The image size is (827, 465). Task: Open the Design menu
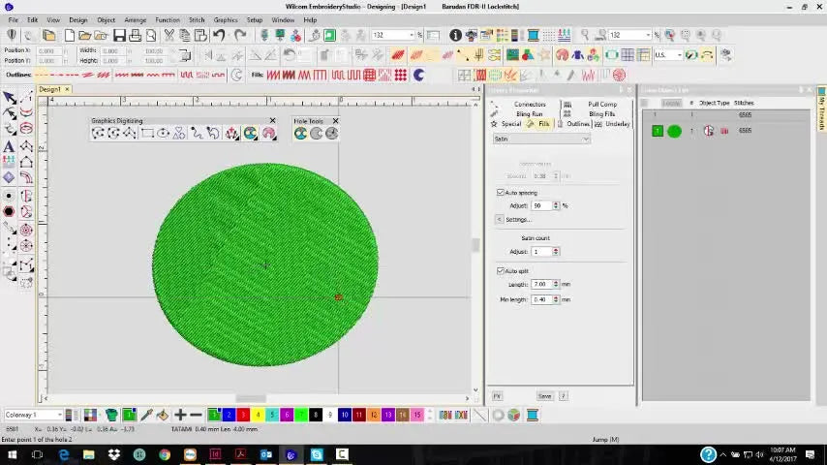click(78, 20)
